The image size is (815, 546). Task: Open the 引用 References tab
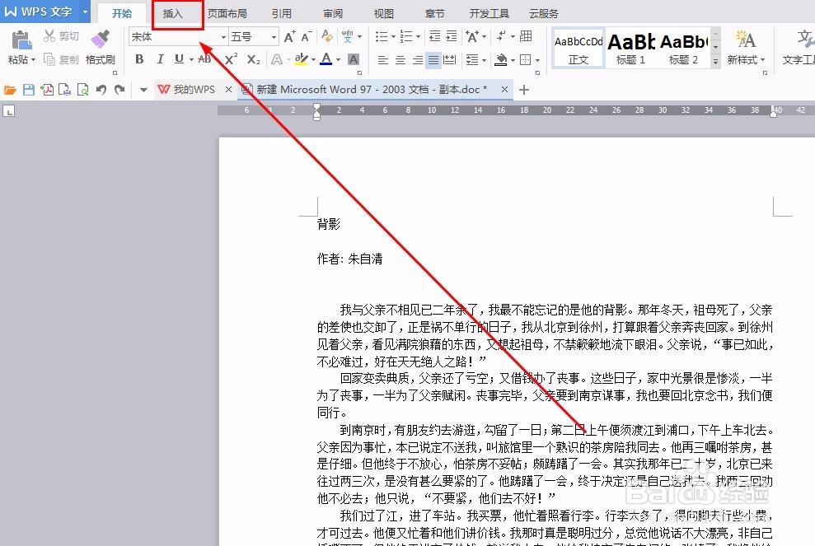point(281,14)
